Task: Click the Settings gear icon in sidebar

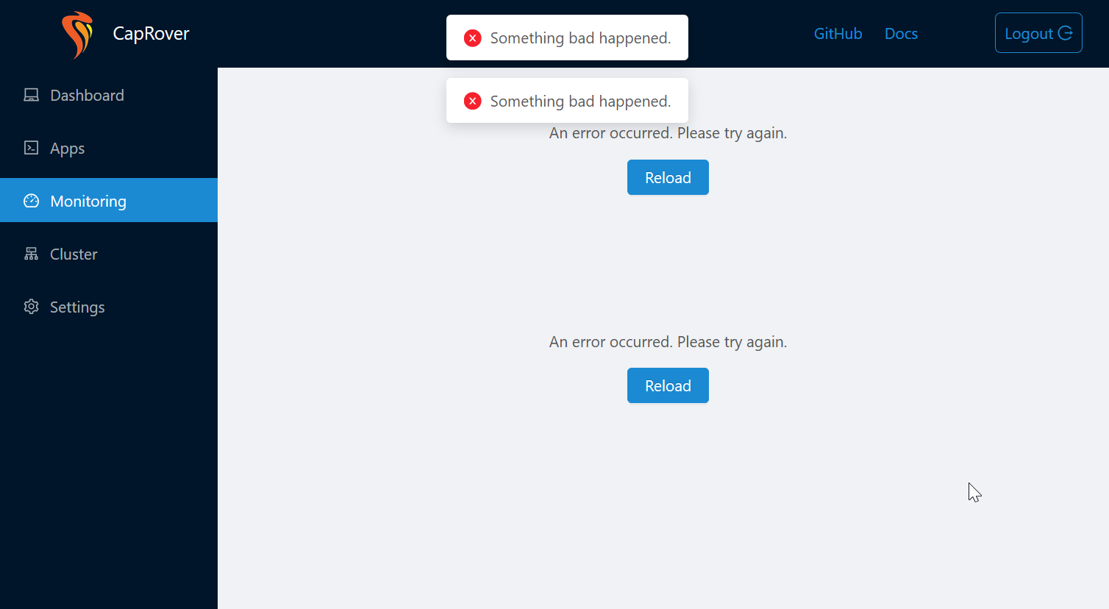Action: coord(31,307)
